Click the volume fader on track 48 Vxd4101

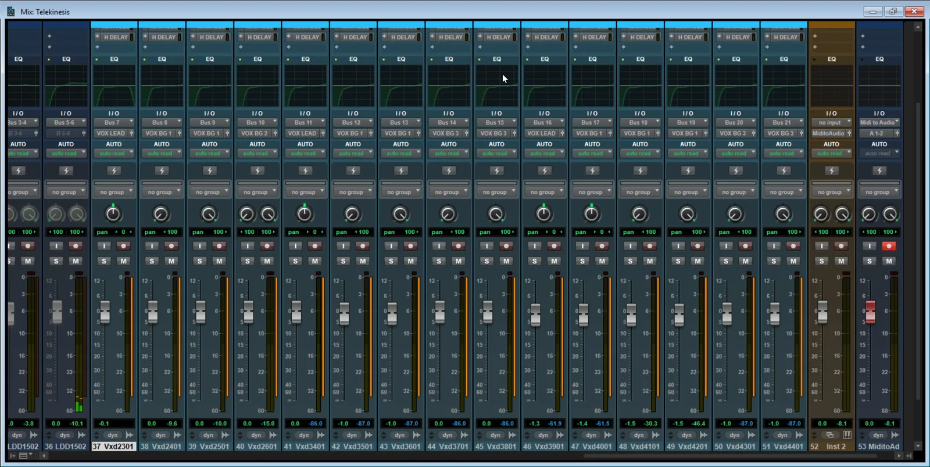631,315
